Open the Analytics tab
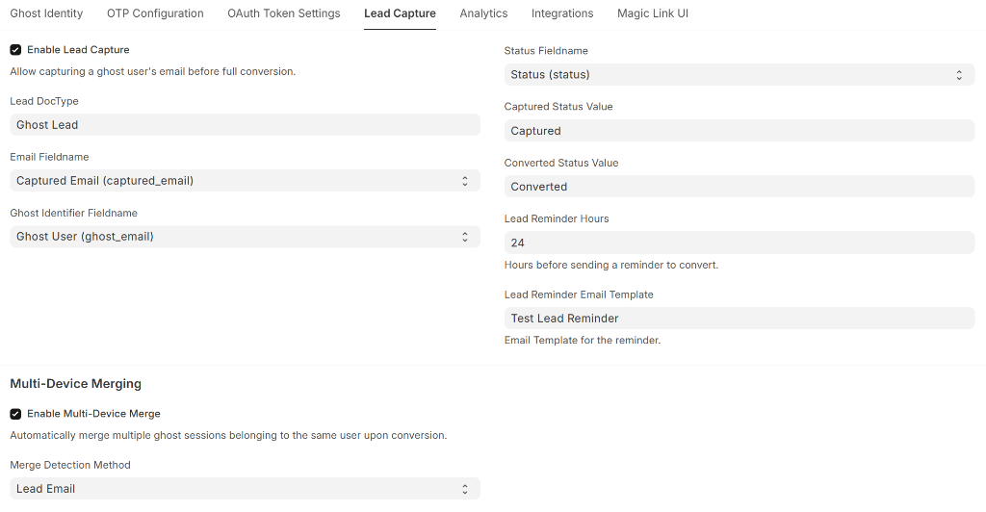The height and width of the screenshot is (512, 986). point(483,13)
